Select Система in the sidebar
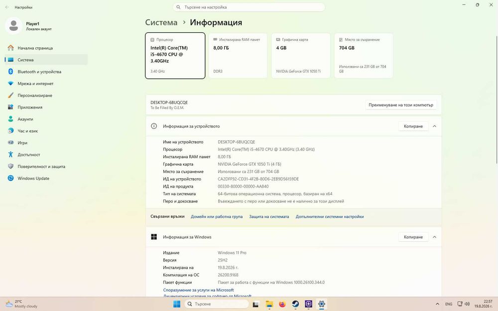Image resolution: width=498 pixels, height=311 pixels. click(46, 60)
